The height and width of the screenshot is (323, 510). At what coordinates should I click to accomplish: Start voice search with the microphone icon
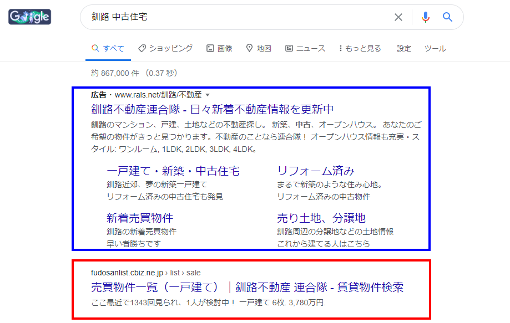click(426, 17)
